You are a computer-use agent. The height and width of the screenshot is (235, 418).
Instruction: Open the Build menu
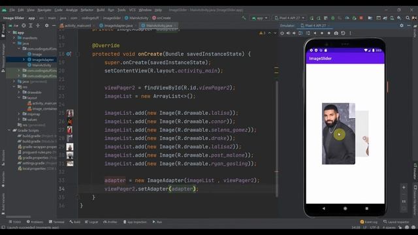tap(101, 10)
